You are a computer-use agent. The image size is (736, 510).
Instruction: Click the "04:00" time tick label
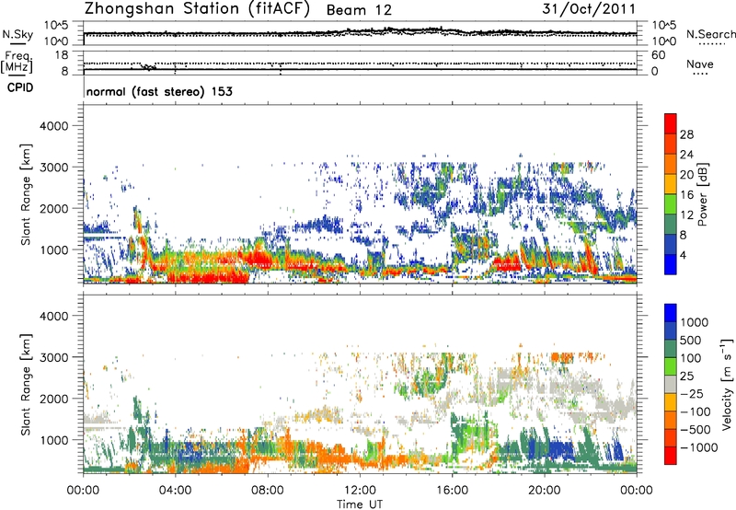coord(175,491)
